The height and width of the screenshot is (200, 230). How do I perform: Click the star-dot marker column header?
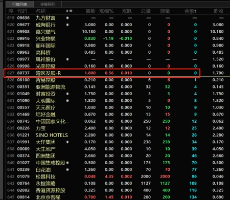pyautogui.click(x=69, y=11)
